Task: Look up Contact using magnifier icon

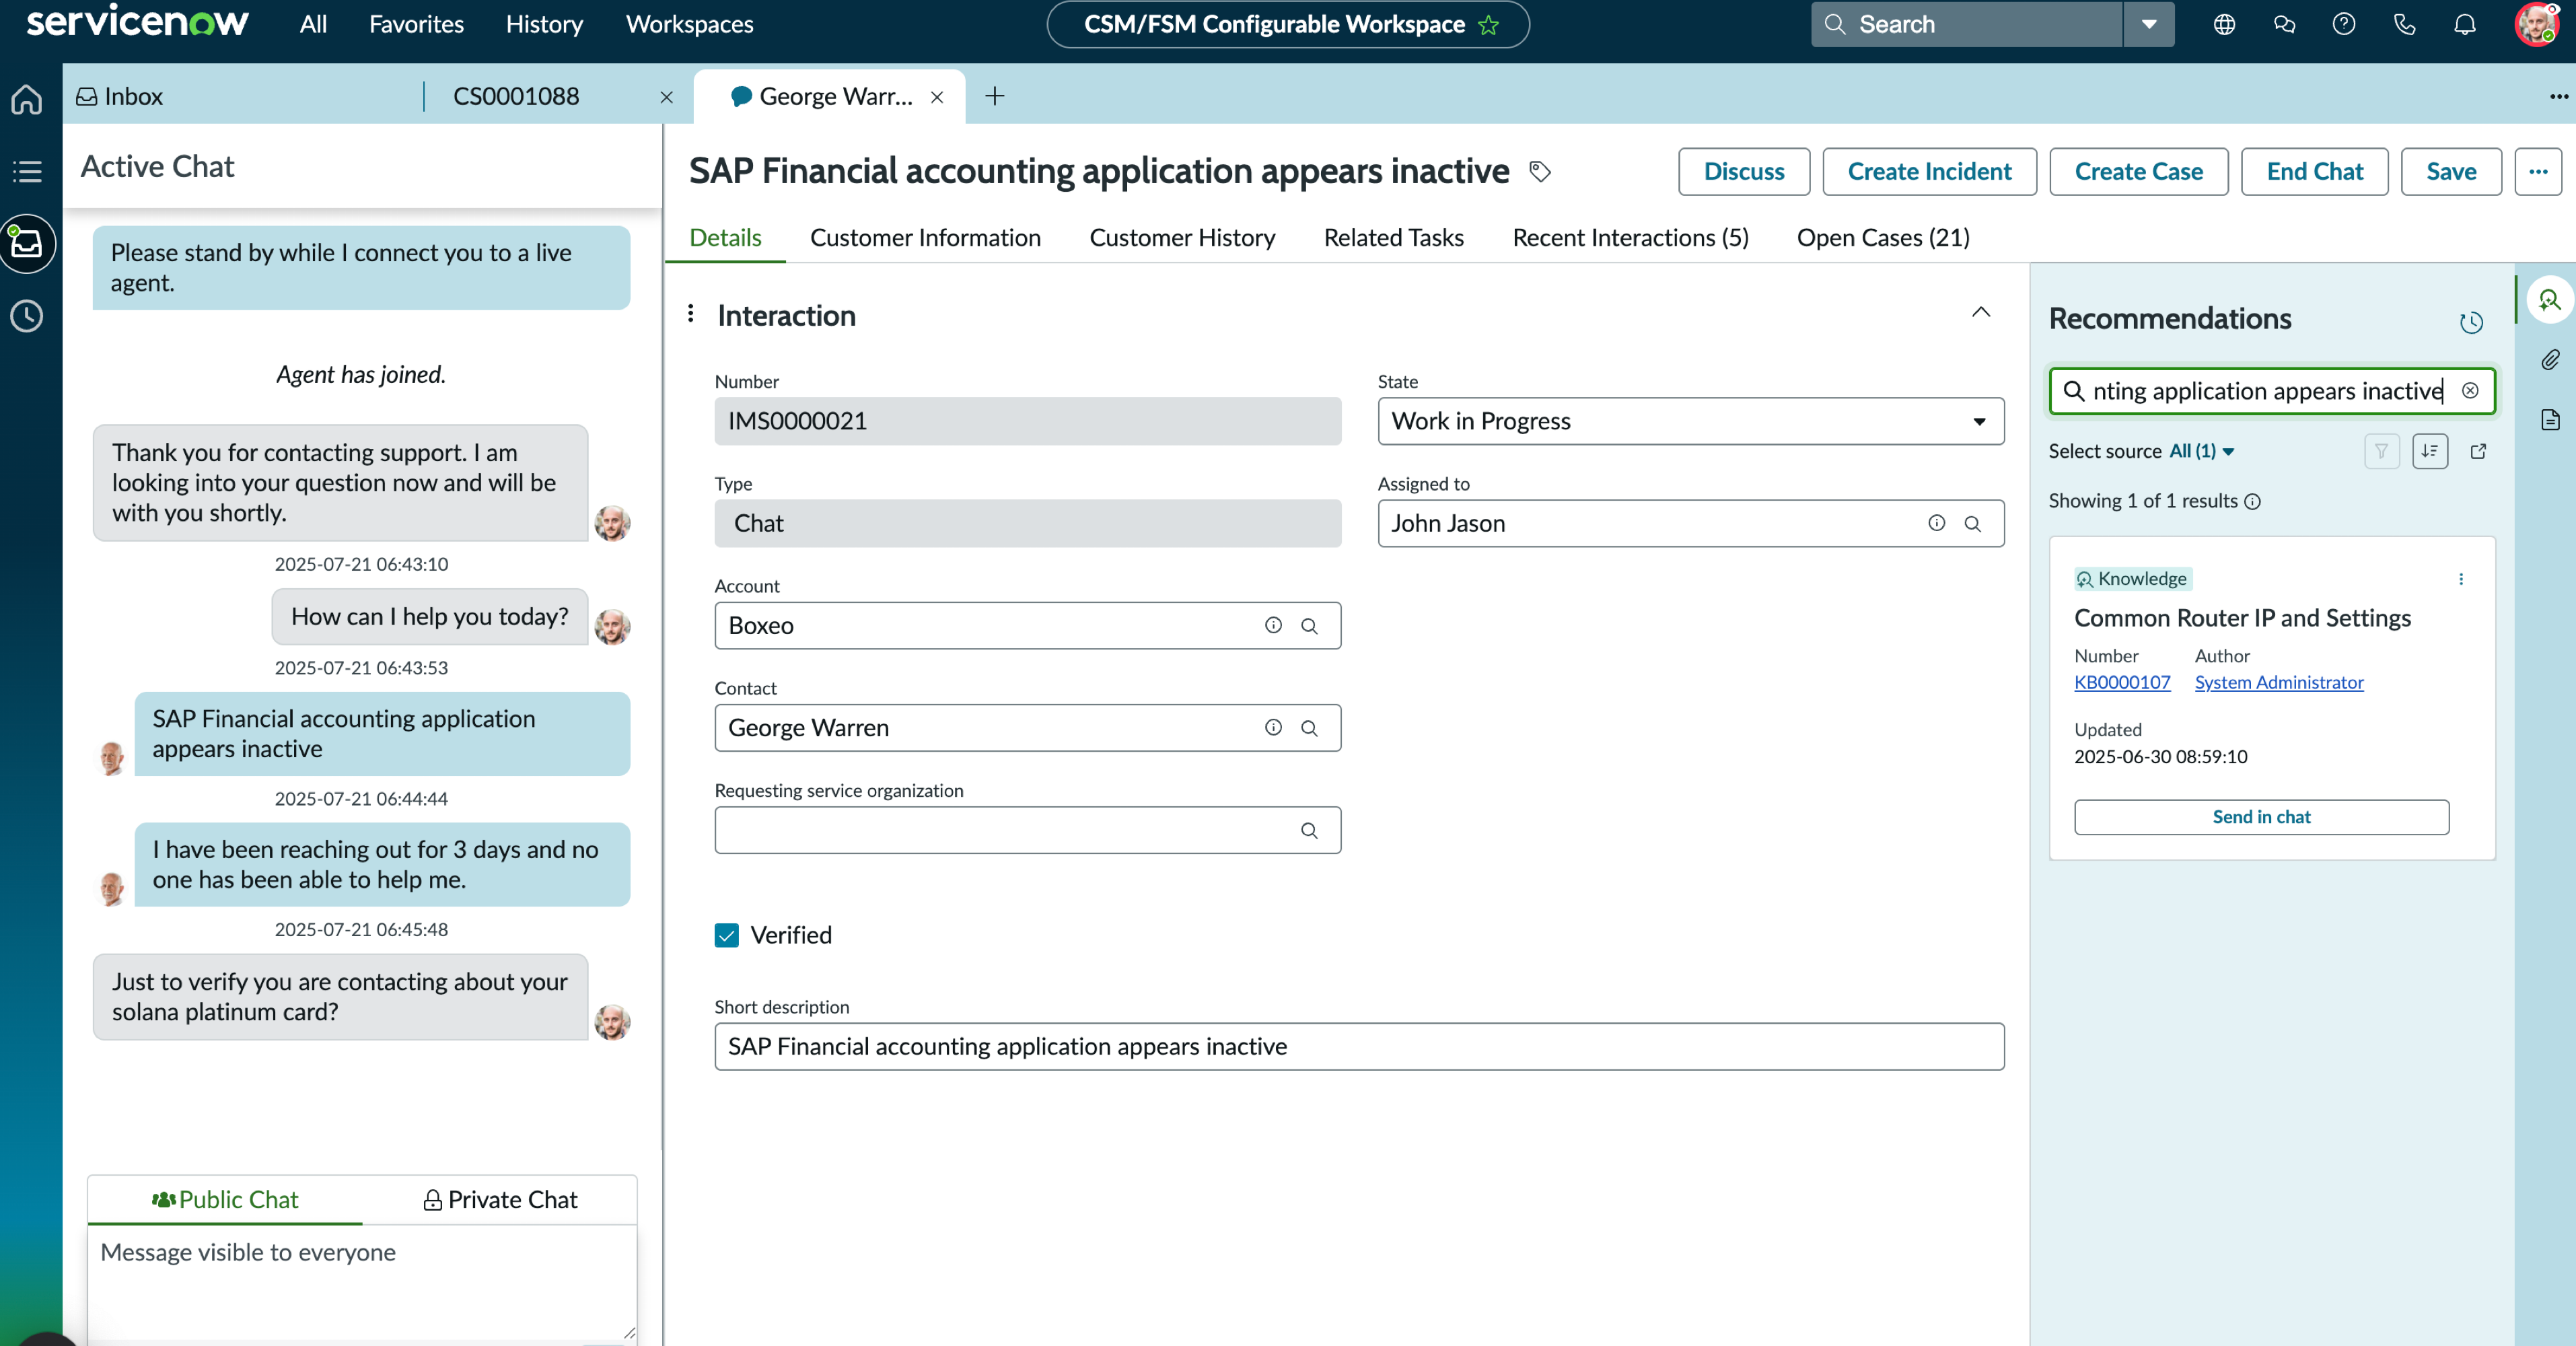Action: click(1309, 728)
